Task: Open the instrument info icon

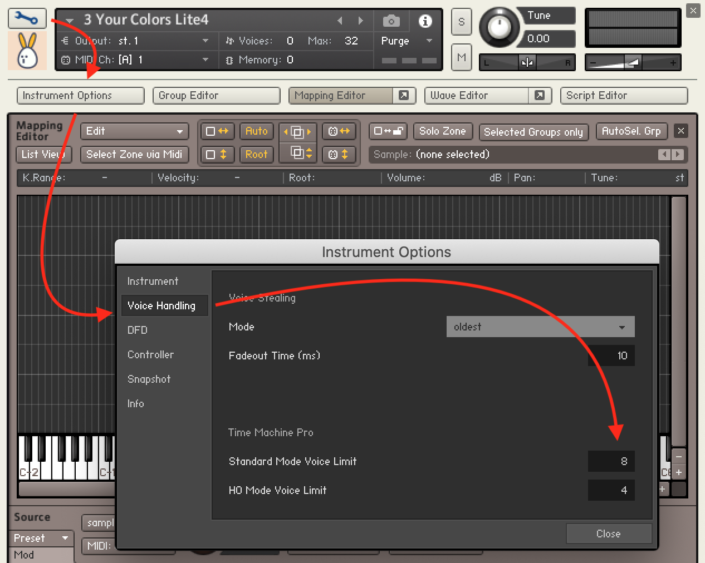Action: (425, 21)
